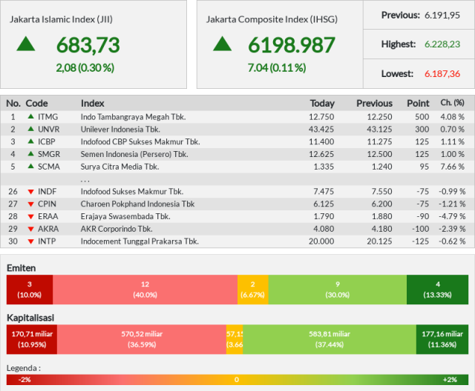Click the Previous column header in table

tap(374, 104)
